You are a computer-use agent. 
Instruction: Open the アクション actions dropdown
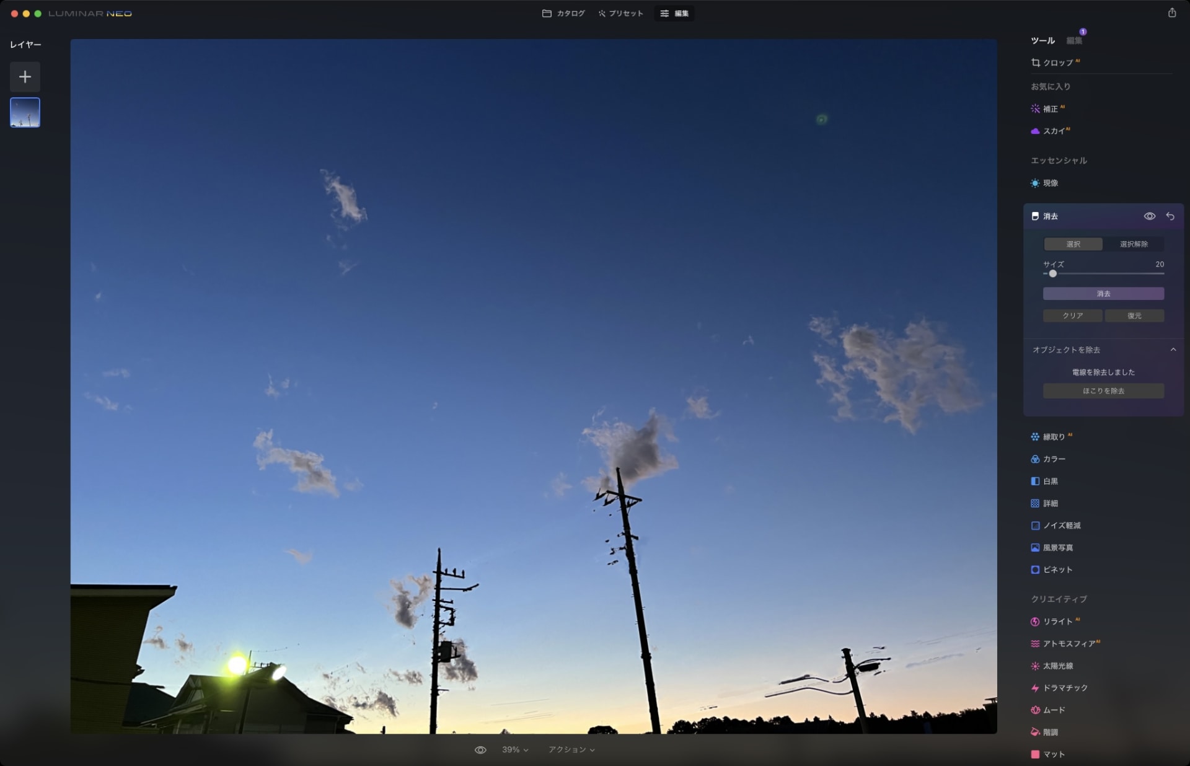571,750
